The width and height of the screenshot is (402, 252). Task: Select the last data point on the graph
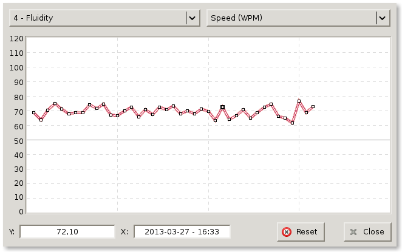pyautogui.click(x=313, y=107)
